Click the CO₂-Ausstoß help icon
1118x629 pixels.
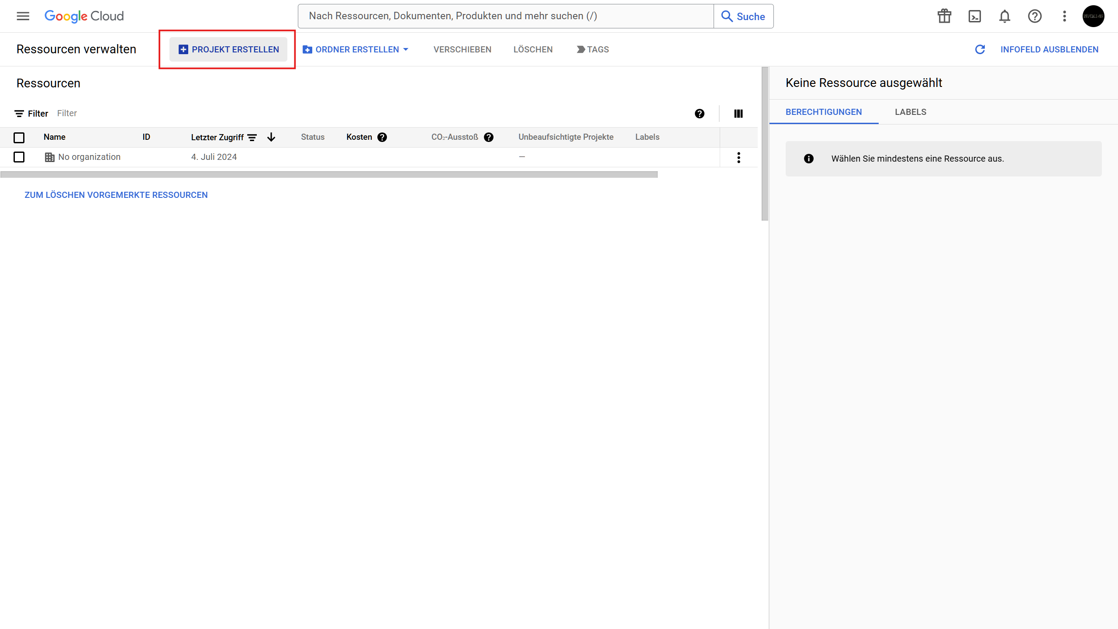click(x=489, y=137)
